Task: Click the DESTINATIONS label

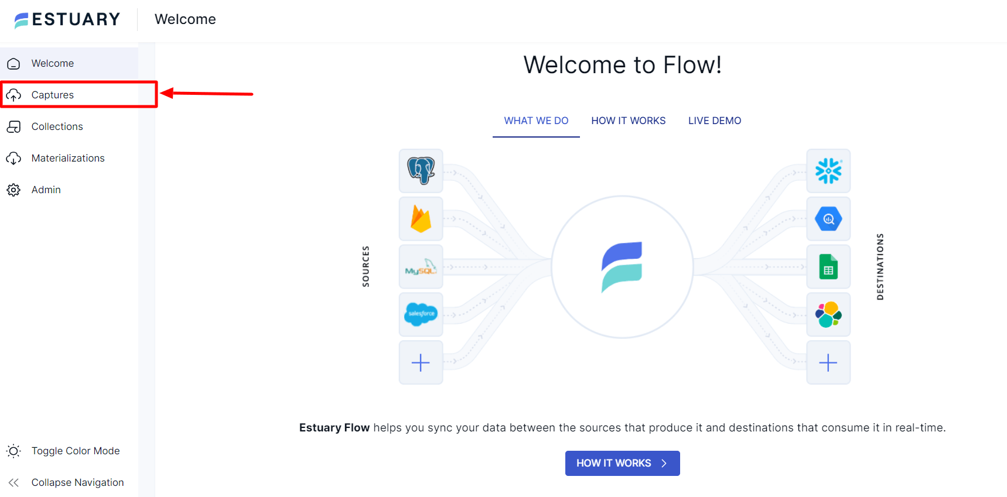Action: point(880,267)
